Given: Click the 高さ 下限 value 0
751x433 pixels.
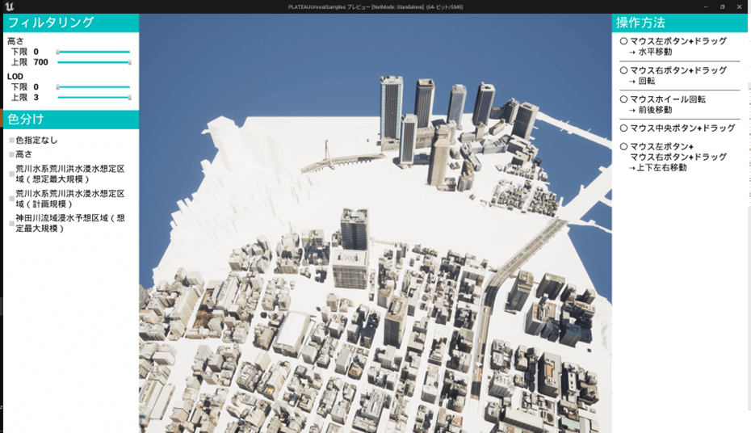Looking at the screenshot, I should click(x=36, y=52).
